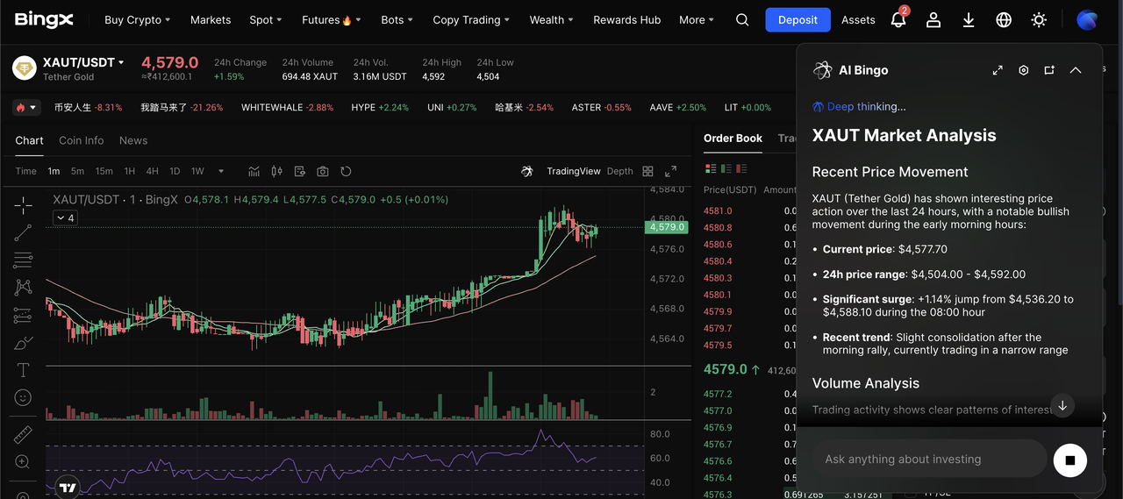Image resolution: width=1123 pixels, height=499 pixels.
Task: Take a chart snapshot with camera icon
Action: pyautogui.click(x=323, y=171)
